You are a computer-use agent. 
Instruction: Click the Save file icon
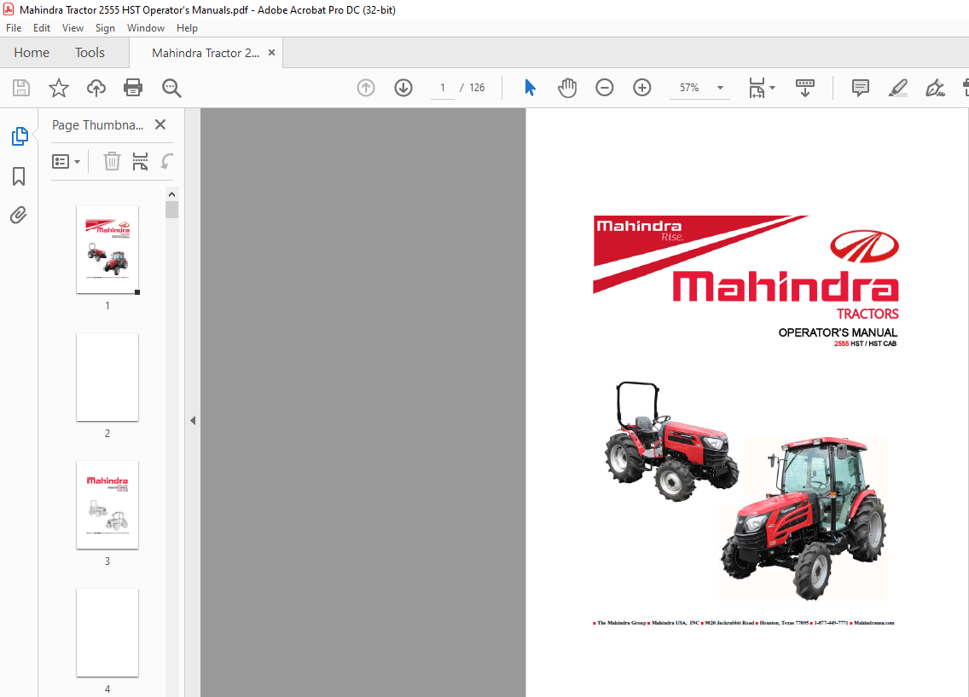tap(21, 88)
